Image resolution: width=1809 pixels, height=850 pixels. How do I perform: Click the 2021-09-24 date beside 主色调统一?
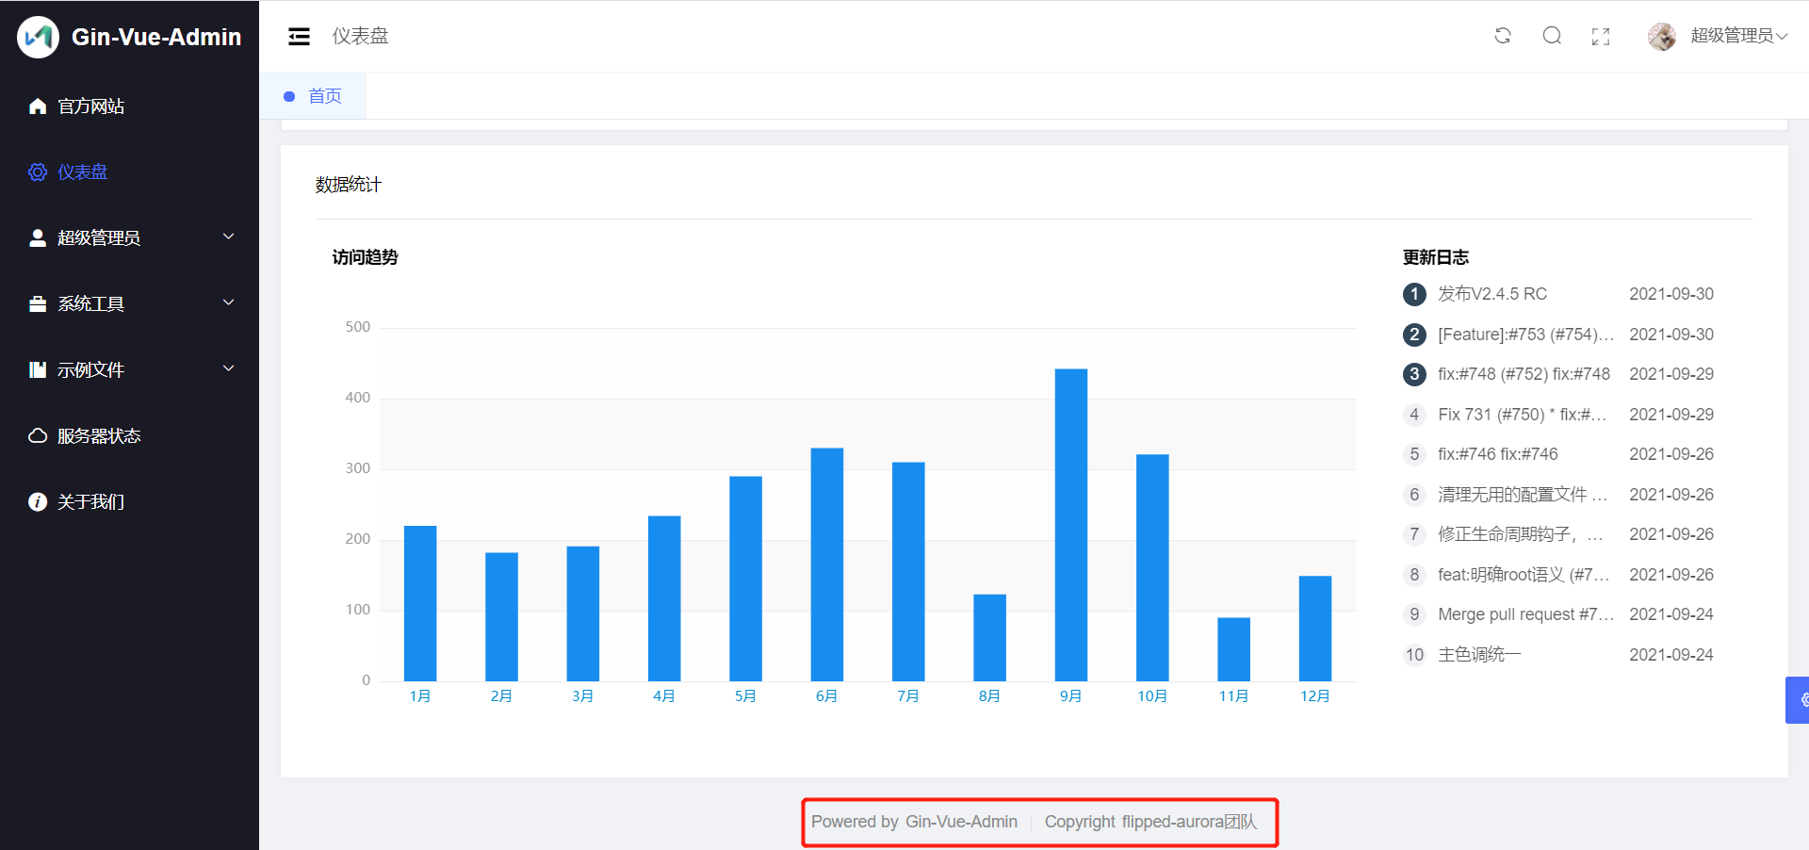point(1671,655)
